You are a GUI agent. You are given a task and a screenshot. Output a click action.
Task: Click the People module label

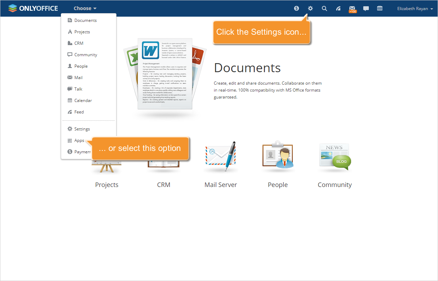click(278, 185)
